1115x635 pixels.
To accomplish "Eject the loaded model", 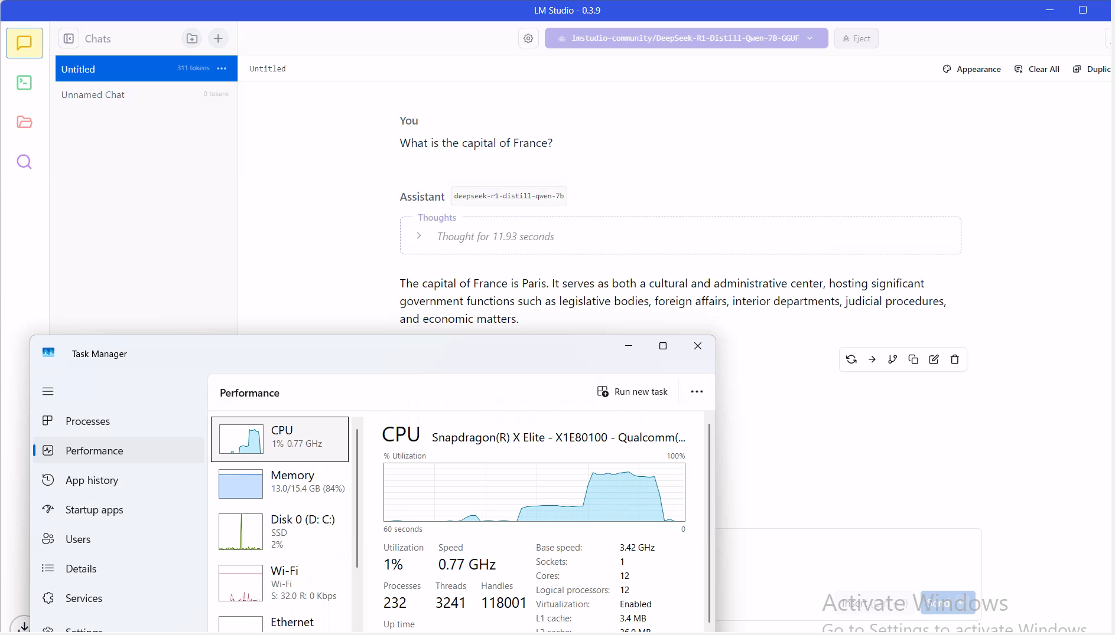I will coord(856,38).
